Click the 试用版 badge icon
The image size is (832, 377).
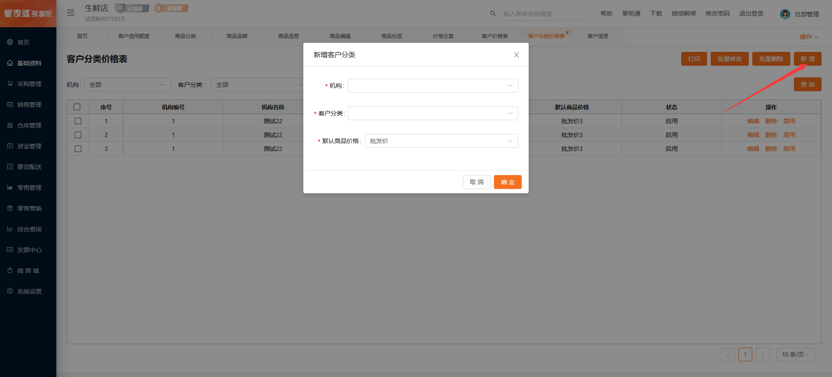pyautogui.click(x=132, y=8)
